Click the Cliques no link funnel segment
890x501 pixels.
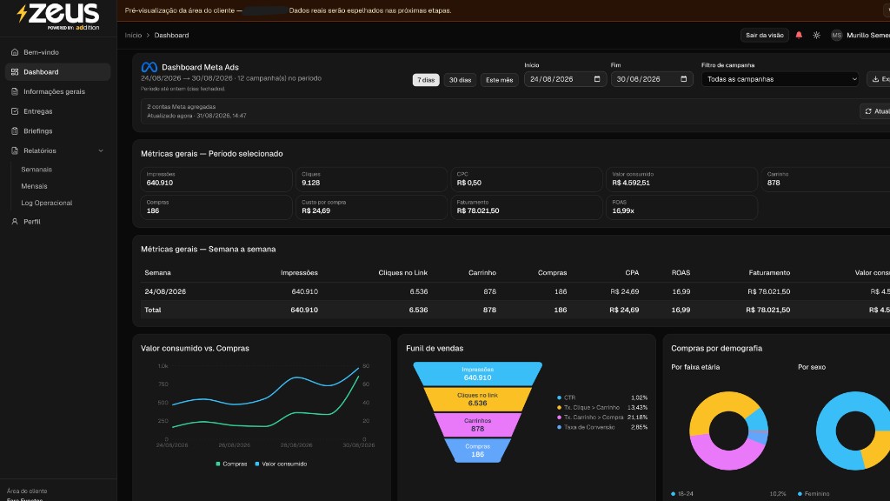tap(477, 399)
